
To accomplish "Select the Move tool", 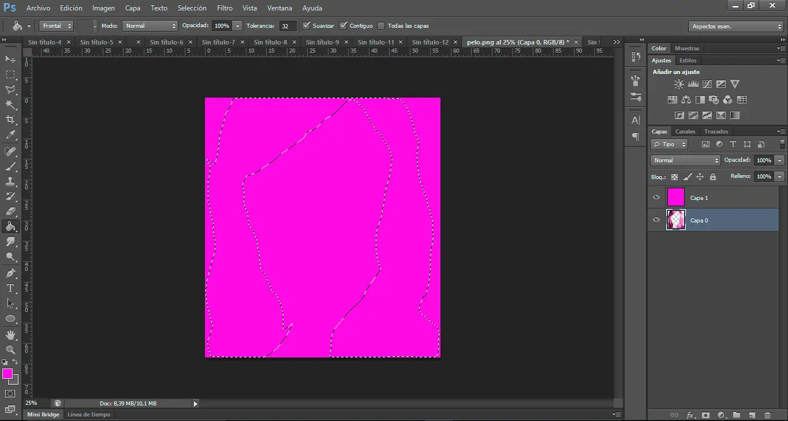I will click(10, 59).
